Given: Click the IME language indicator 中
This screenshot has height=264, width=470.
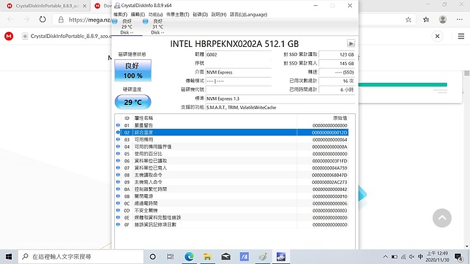Looking at the screenshot, I should click(420, 257).
